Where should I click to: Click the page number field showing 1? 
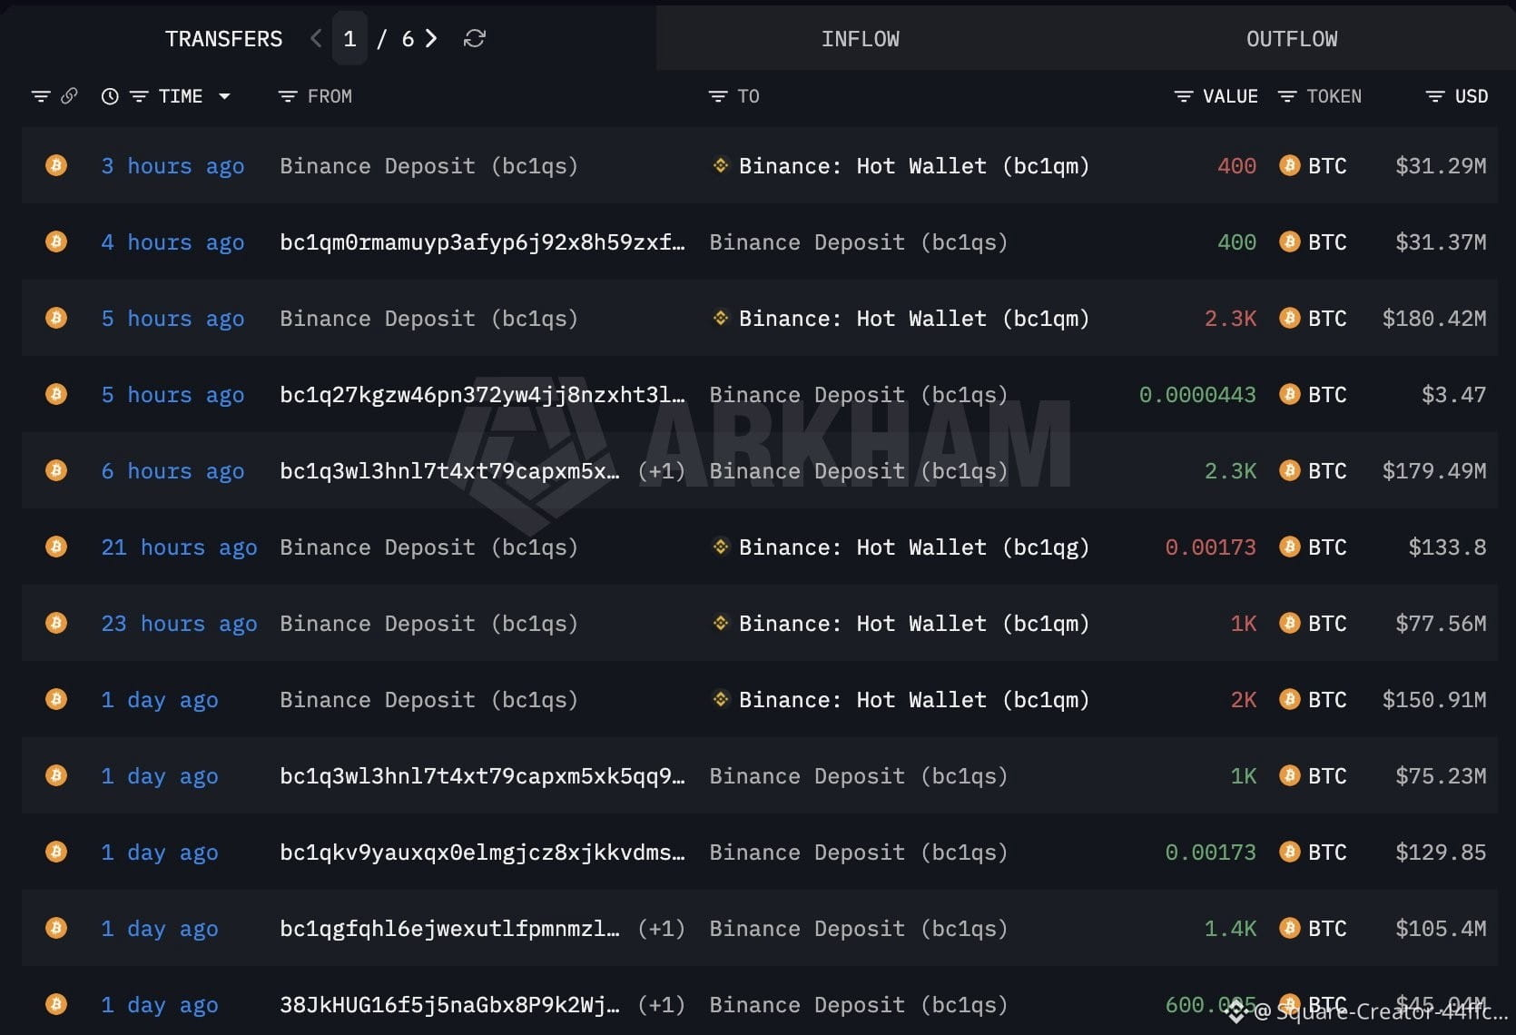(x=349, y=38)
